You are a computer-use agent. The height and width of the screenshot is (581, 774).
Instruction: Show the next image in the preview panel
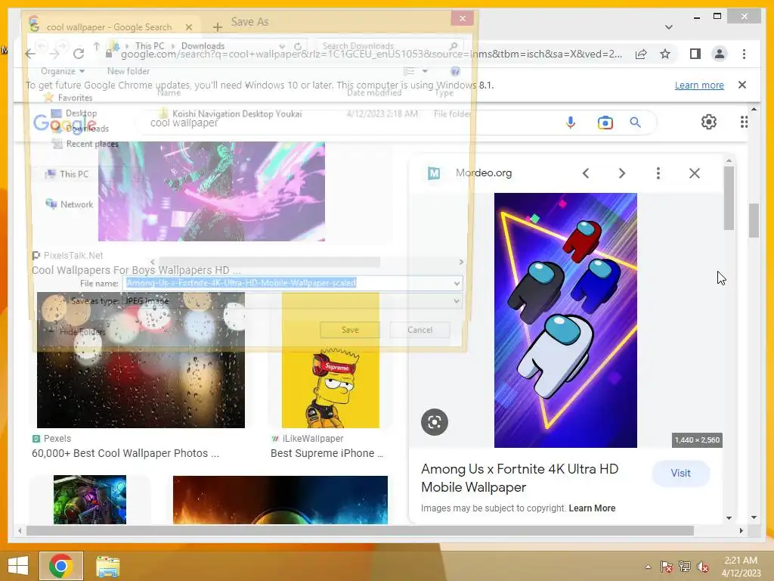(x=622, y=173)
